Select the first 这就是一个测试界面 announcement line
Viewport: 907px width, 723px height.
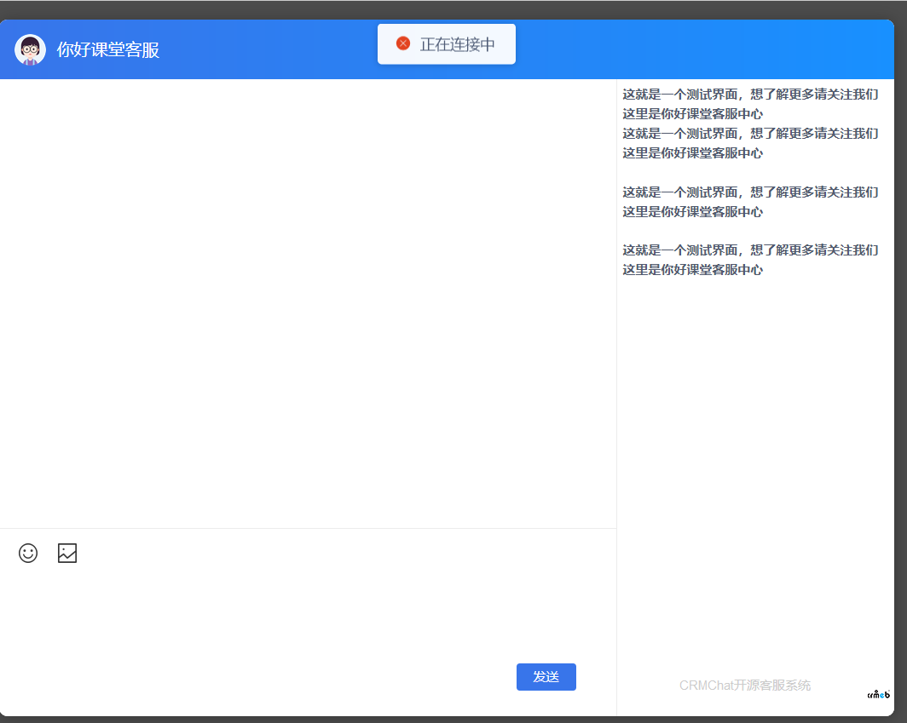[750, 95]
